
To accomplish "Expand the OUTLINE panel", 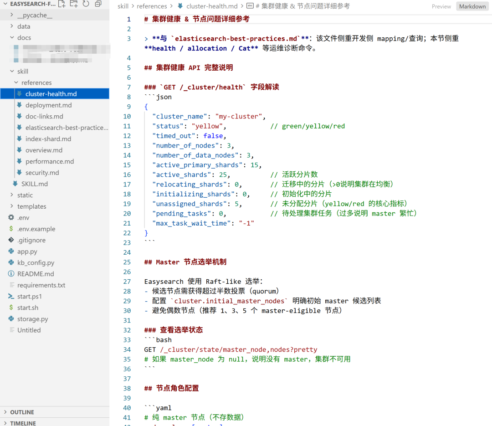I will pyautogui.click(x=5, y=412).
